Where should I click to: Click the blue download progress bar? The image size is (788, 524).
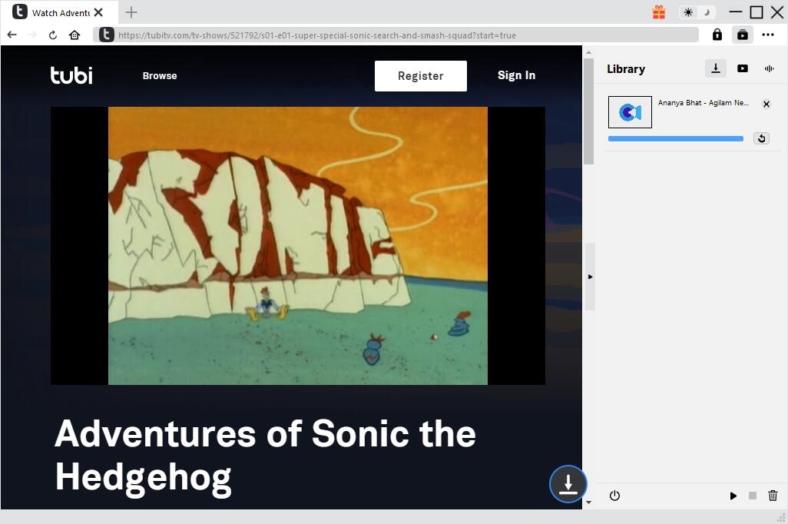click(675, 139)
